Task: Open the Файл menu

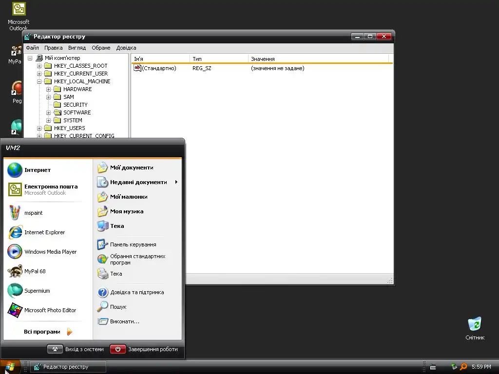Action: point(32,48)
